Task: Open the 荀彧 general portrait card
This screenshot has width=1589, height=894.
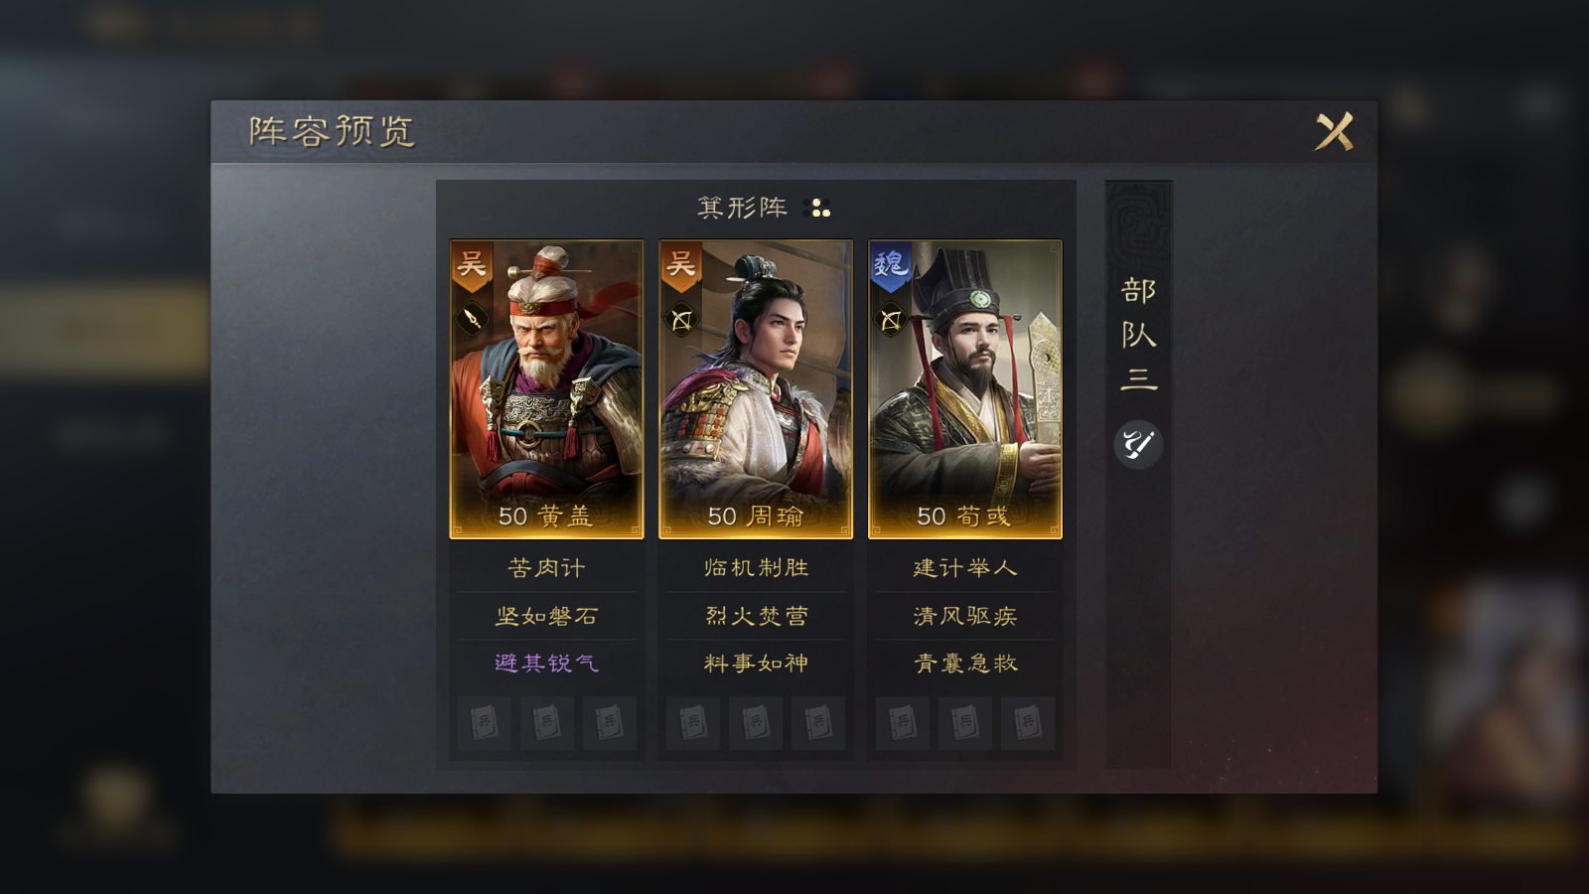Action: tap(965, 389)
